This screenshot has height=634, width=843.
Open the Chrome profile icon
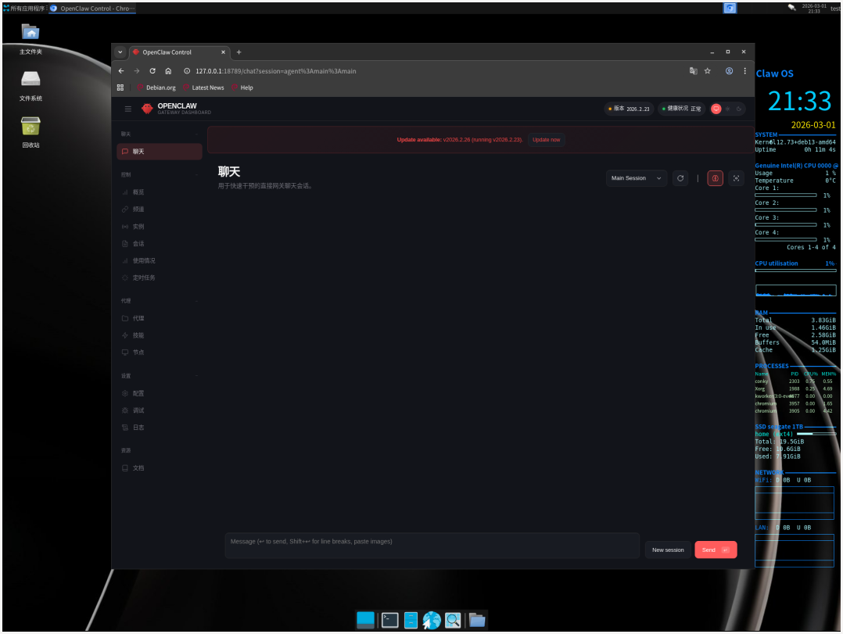click(729, 71)
